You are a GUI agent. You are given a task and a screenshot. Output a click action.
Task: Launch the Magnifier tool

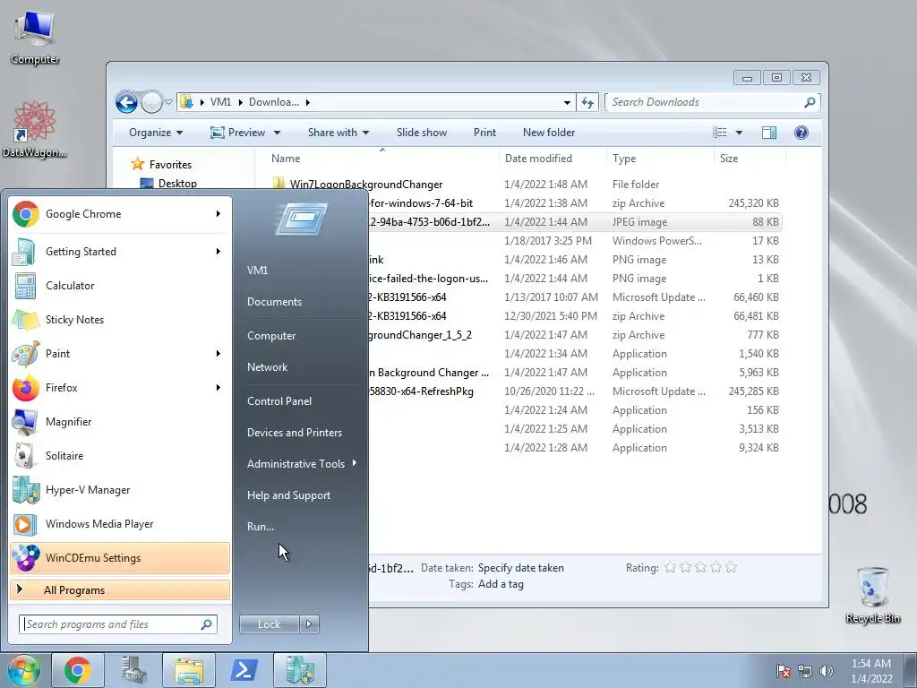120,422
